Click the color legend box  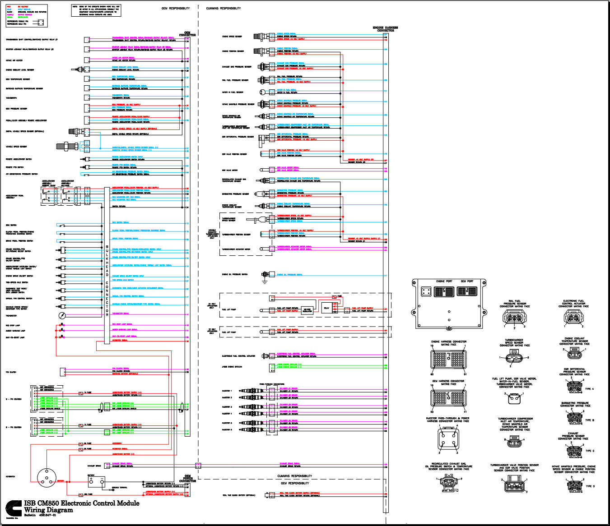26,16
